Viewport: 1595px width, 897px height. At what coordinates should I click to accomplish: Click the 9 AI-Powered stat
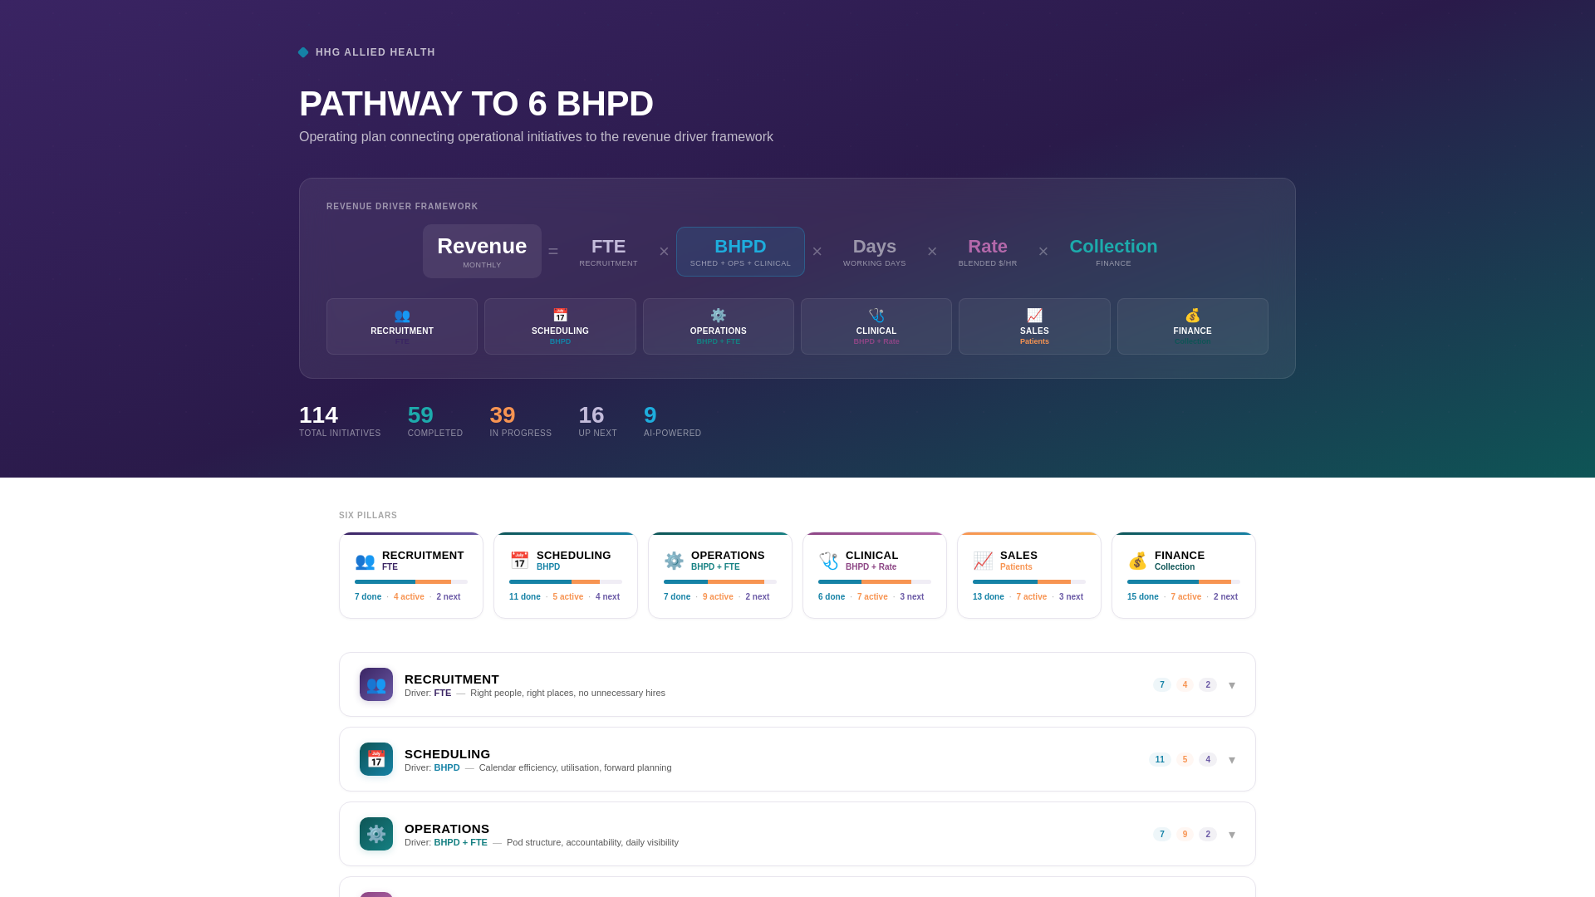(x=672, y=421)
